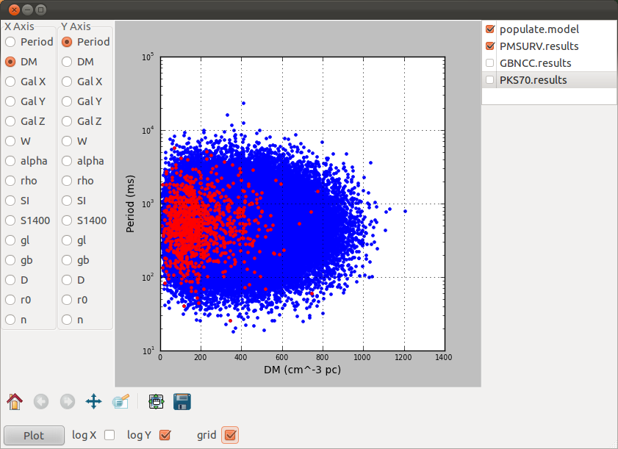Disable the log Y checkbox
The width and height of the screenshot is (618, 449).
point(165,435)
